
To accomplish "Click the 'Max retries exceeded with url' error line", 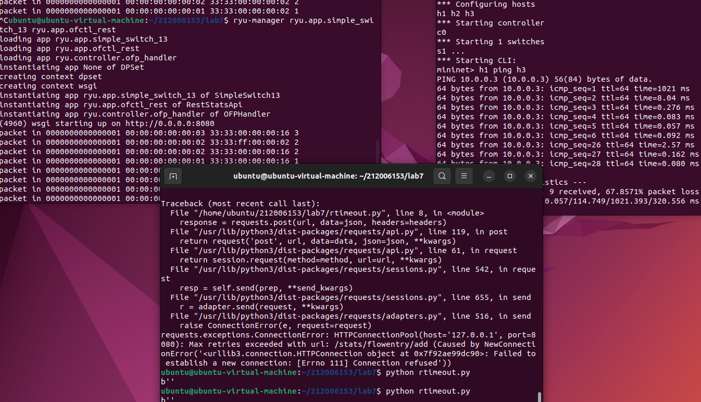I will [348, 344].
